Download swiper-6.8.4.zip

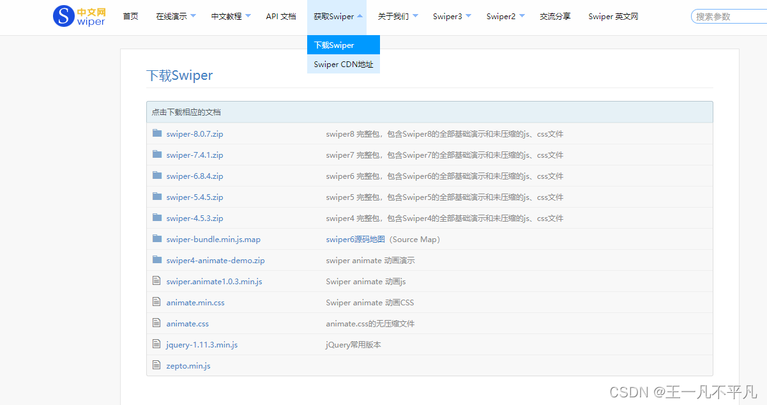[195, 176]
